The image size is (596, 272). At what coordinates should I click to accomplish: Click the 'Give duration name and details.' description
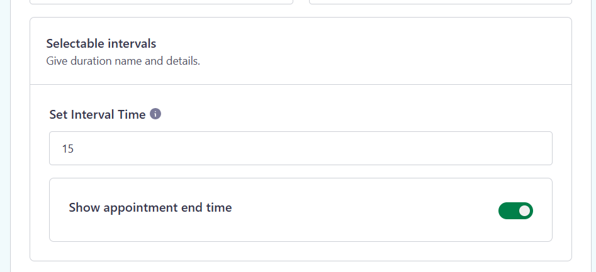pyautogui.click(x=123, y=61)
